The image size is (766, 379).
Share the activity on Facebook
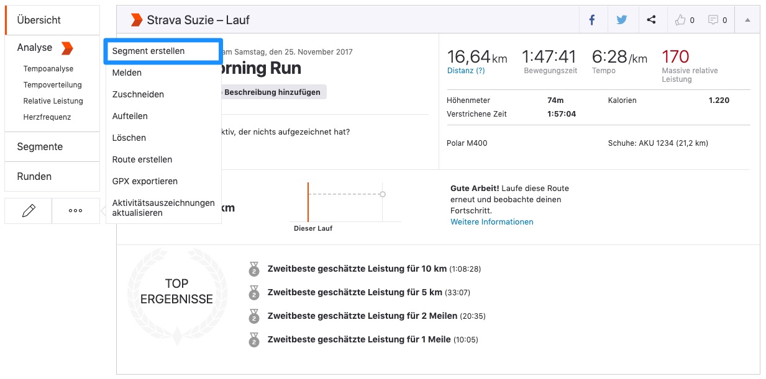point(592,19)
